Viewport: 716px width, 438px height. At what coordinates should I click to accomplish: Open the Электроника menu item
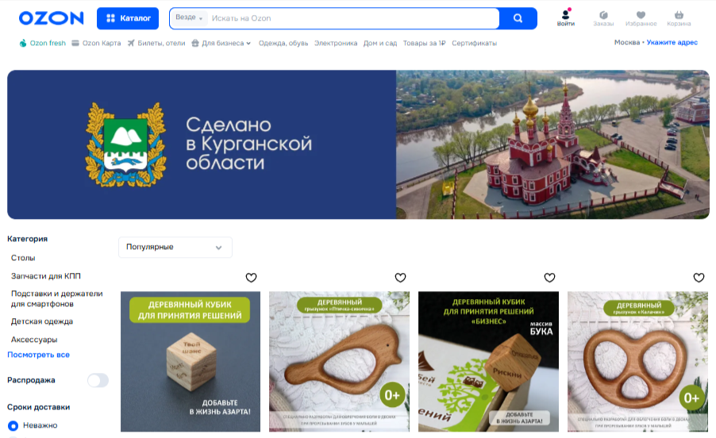pos(336,43)
